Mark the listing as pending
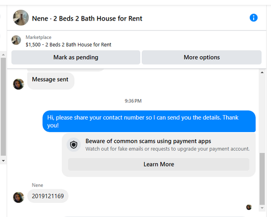This screenshot has width=271, height=217. pyautogui.click(x=76, y=57)
